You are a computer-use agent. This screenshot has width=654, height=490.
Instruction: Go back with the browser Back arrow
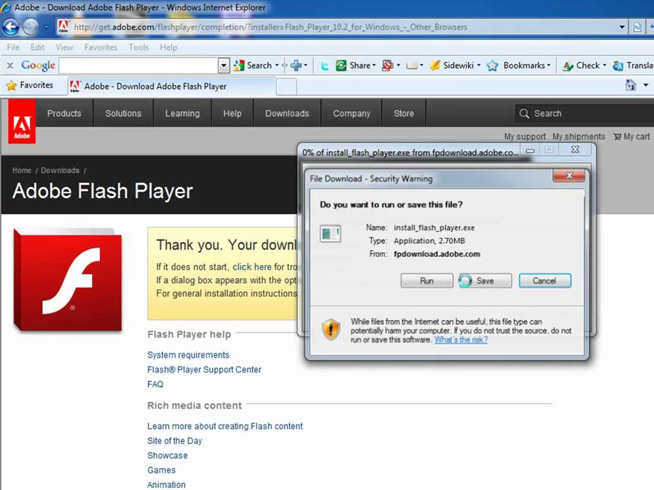10,27
